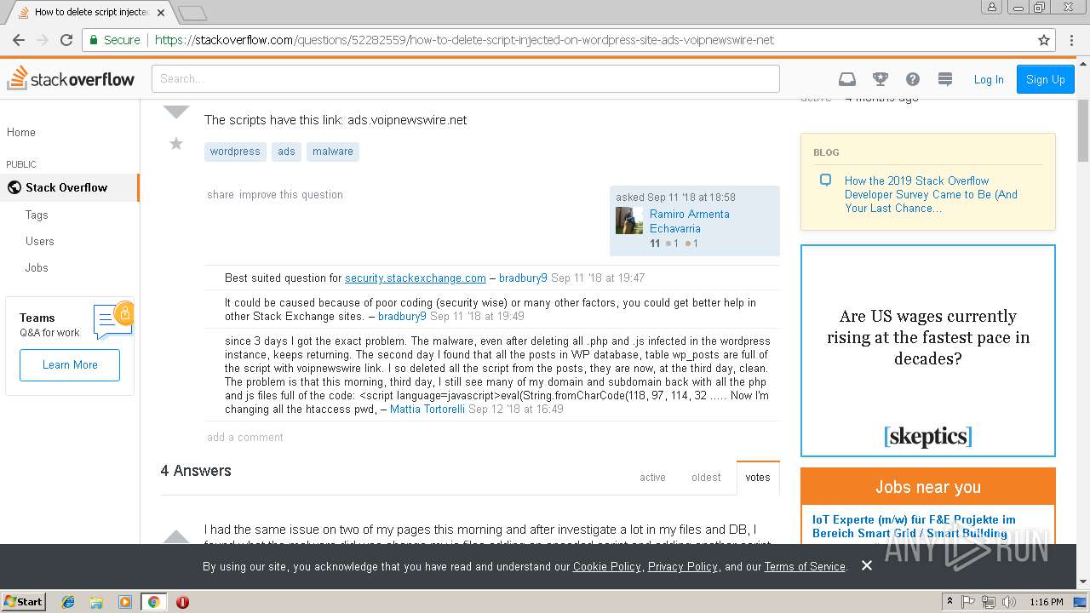1090x613 pixels.
Task: Click the blog speech bubble icon
Action: [x=825, y=180]
